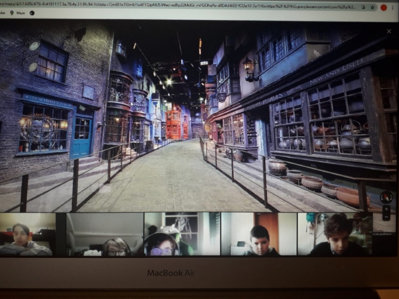Image resolution: width=399 pixels, height=299 pixels.
Task: Open the red profile avatar
Action: coord(384,8)
